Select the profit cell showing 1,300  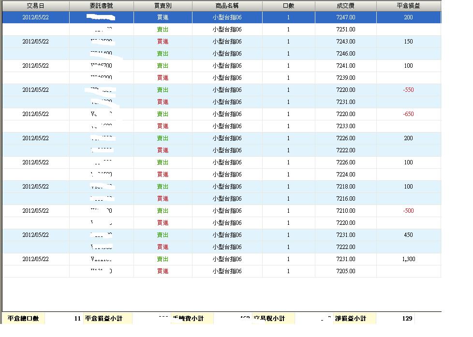pyautogui.click(x=409, y=259)
